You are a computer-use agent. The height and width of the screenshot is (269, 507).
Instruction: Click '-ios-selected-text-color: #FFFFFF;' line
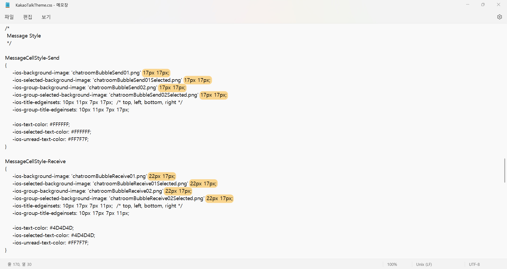(52, 132)
